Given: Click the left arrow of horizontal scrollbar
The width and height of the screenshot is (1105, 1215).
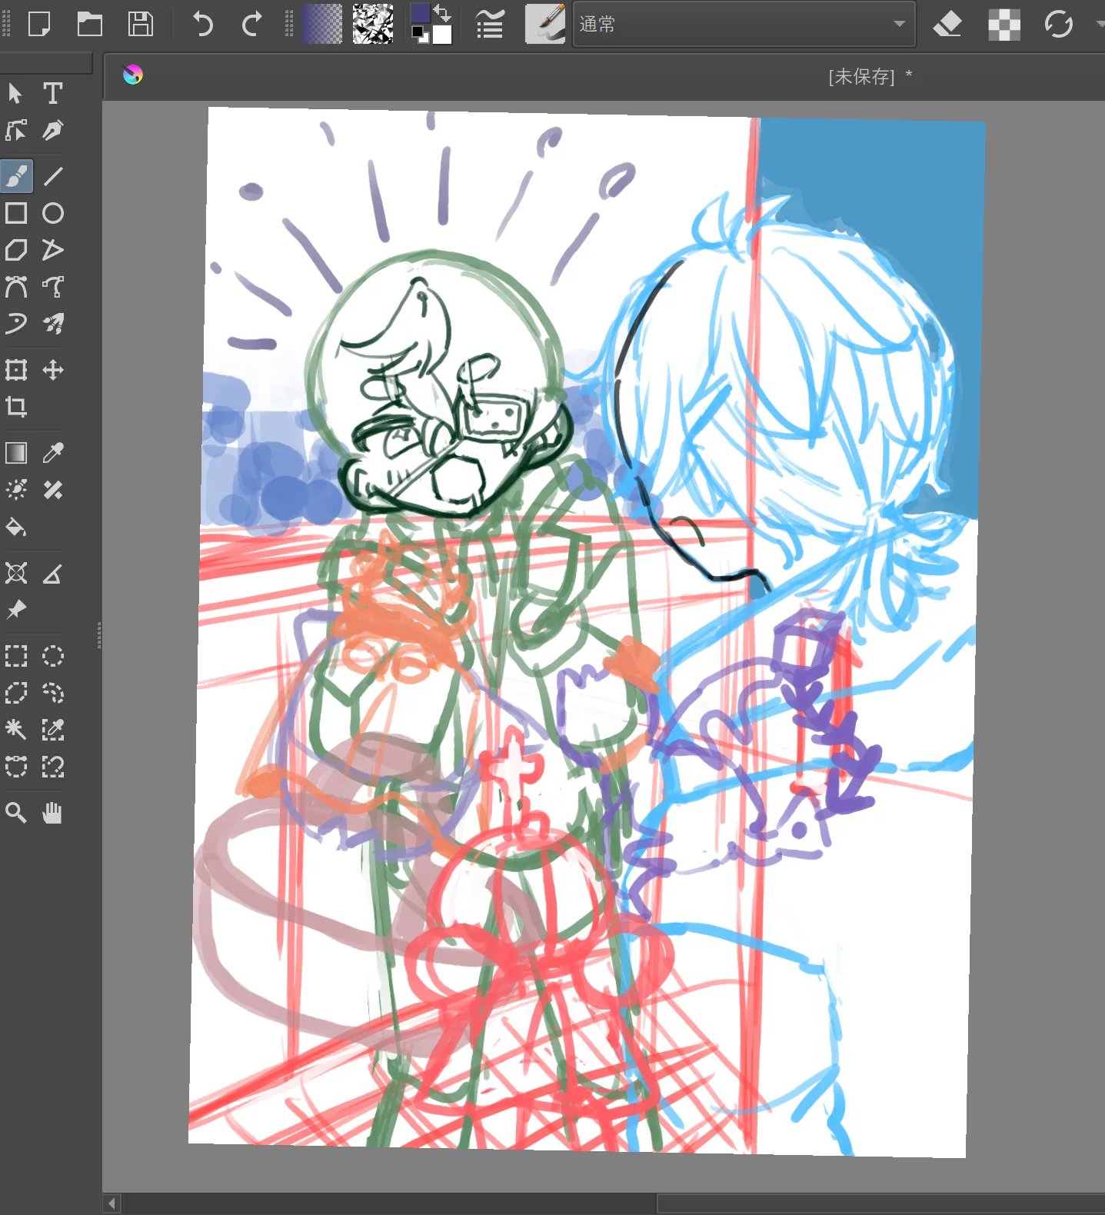Looking at the screenshot, I should pos(112,1203).
